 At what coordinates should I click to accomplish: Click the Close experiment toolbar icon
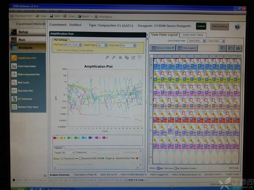[x=65, y=16]
